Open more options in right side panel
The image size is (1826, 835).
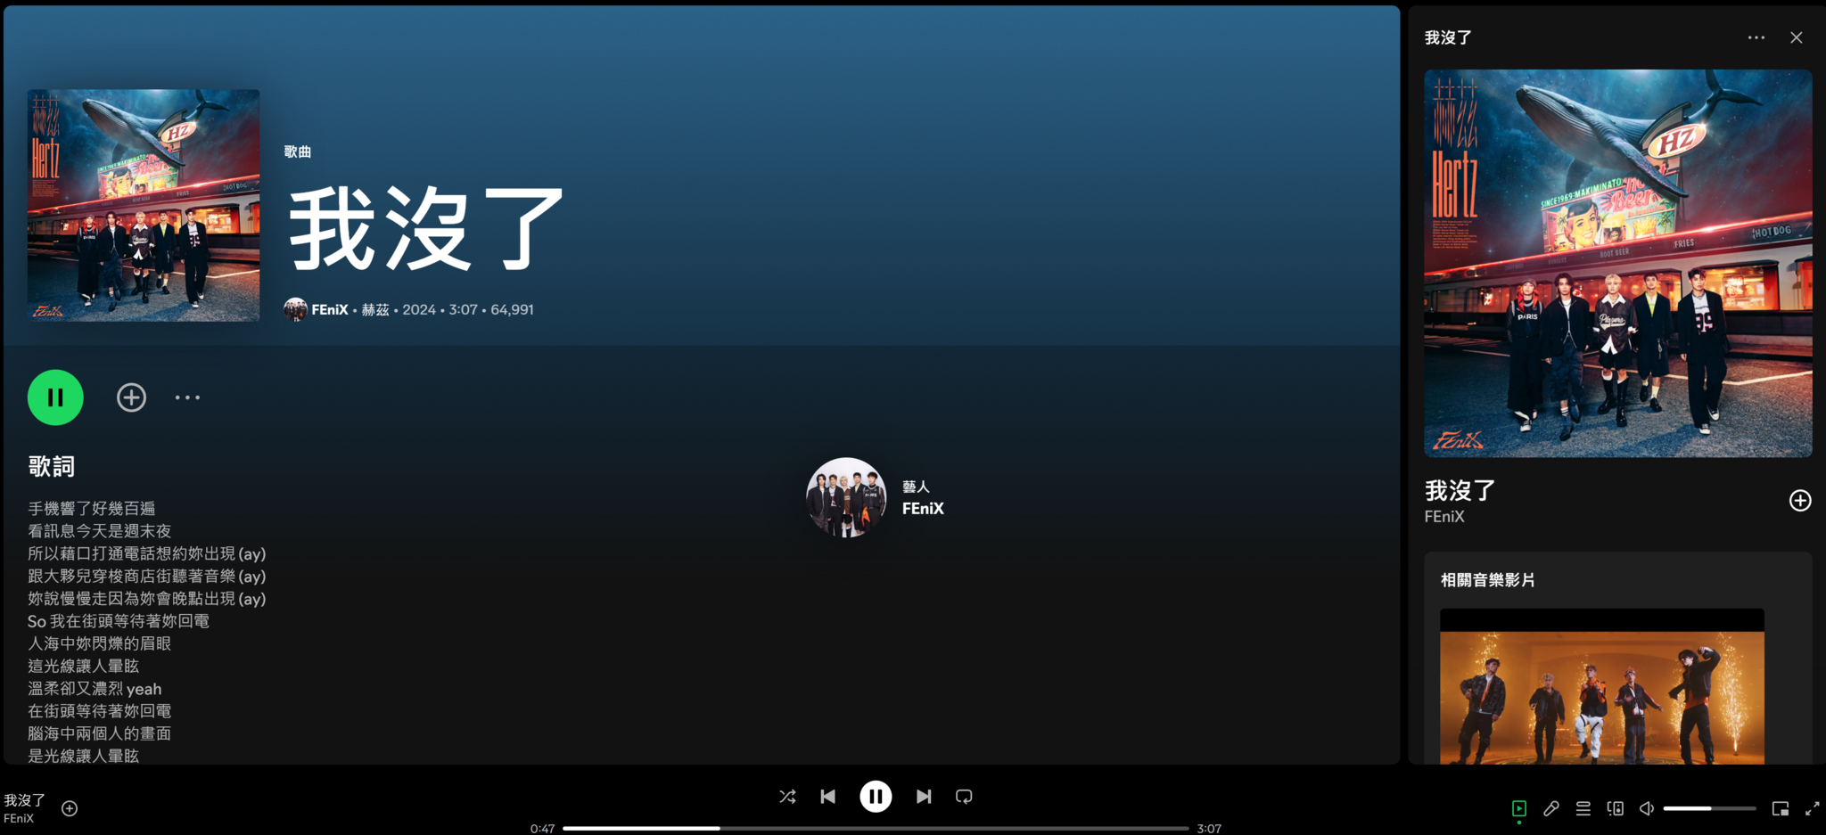click(1756, 37)
